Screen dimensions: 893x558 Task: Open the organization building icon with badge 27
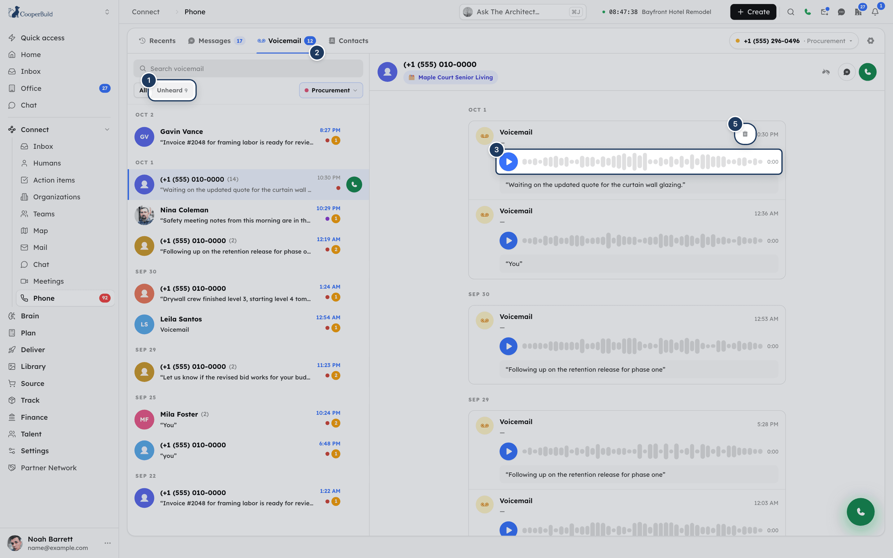click(x=858, y=12)
